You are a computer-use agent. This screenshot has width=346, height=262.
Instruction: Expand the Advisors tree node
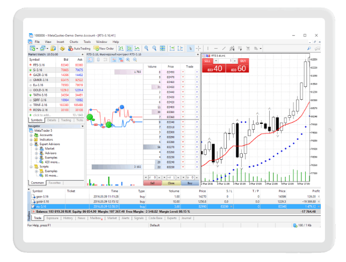(x=37, y=153)
